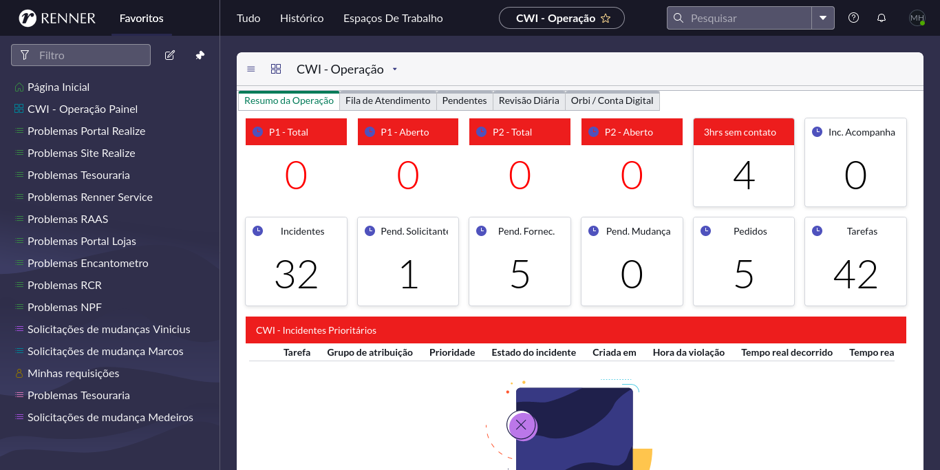Click clock icon on Incidentes card
The image size is (940, 470).
(x=258, y=231)
